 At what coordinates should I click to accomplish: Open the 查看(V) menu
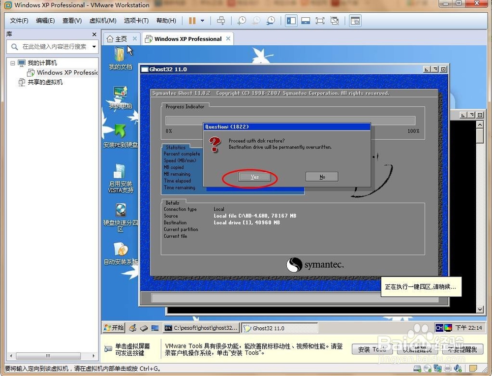pos(72,21)
